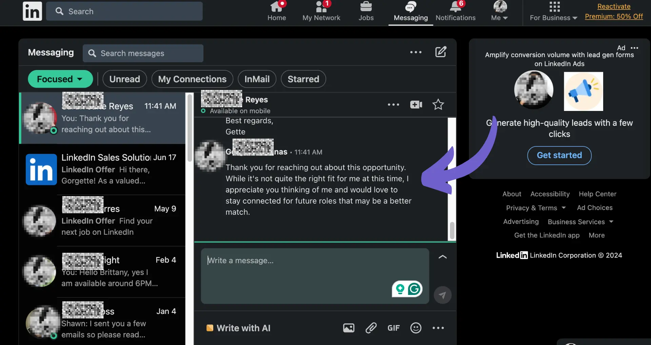The width and height of the screenshot is (651, 345).
Task: Click the Grammarly lightbulb suggestions icon
Action: (400, 289)
